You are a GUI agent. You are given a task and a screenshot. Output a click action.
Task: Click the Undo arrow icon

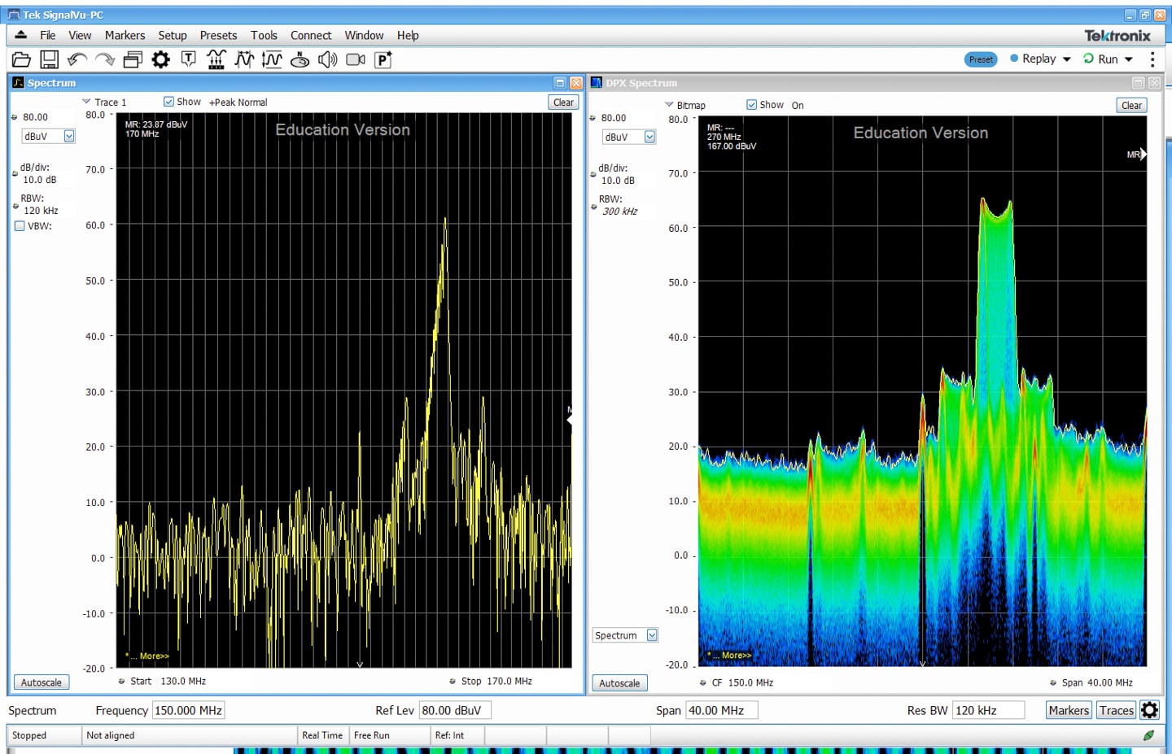[77, 59]
